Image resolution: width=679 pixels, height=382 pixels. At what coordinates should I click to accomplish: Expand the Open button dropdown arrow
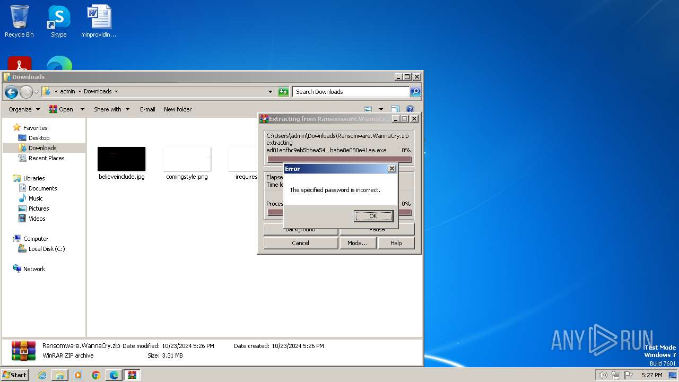[82, 109]
